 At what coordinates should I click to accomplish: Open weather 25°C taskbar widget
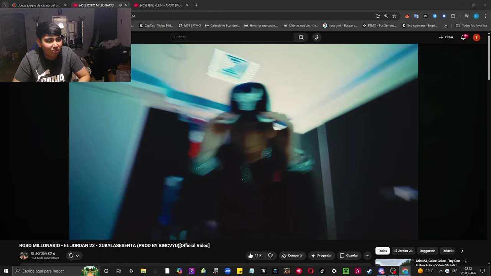pyautogui.click(x=425, y=271)
